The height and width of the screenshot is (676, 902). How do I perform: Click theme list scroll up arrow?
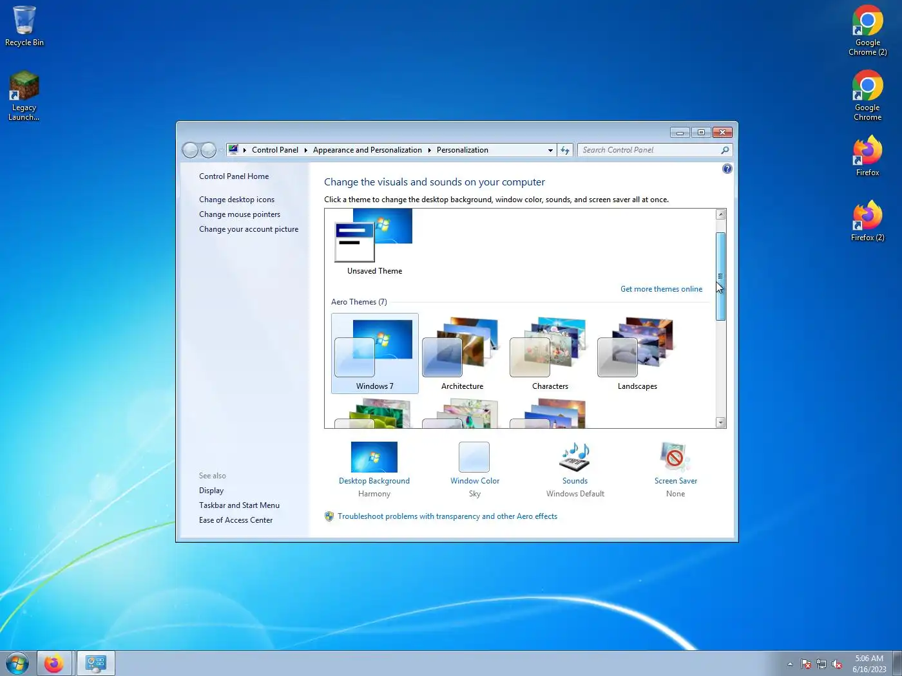point(721,214)
